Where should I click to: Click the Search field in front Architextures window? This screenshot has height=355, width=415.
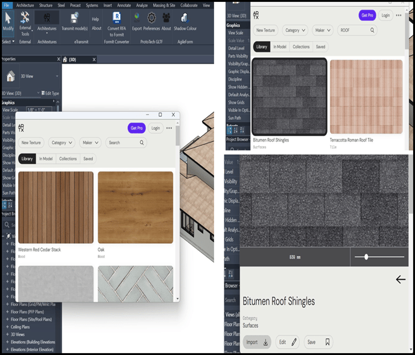coord(126,143)
